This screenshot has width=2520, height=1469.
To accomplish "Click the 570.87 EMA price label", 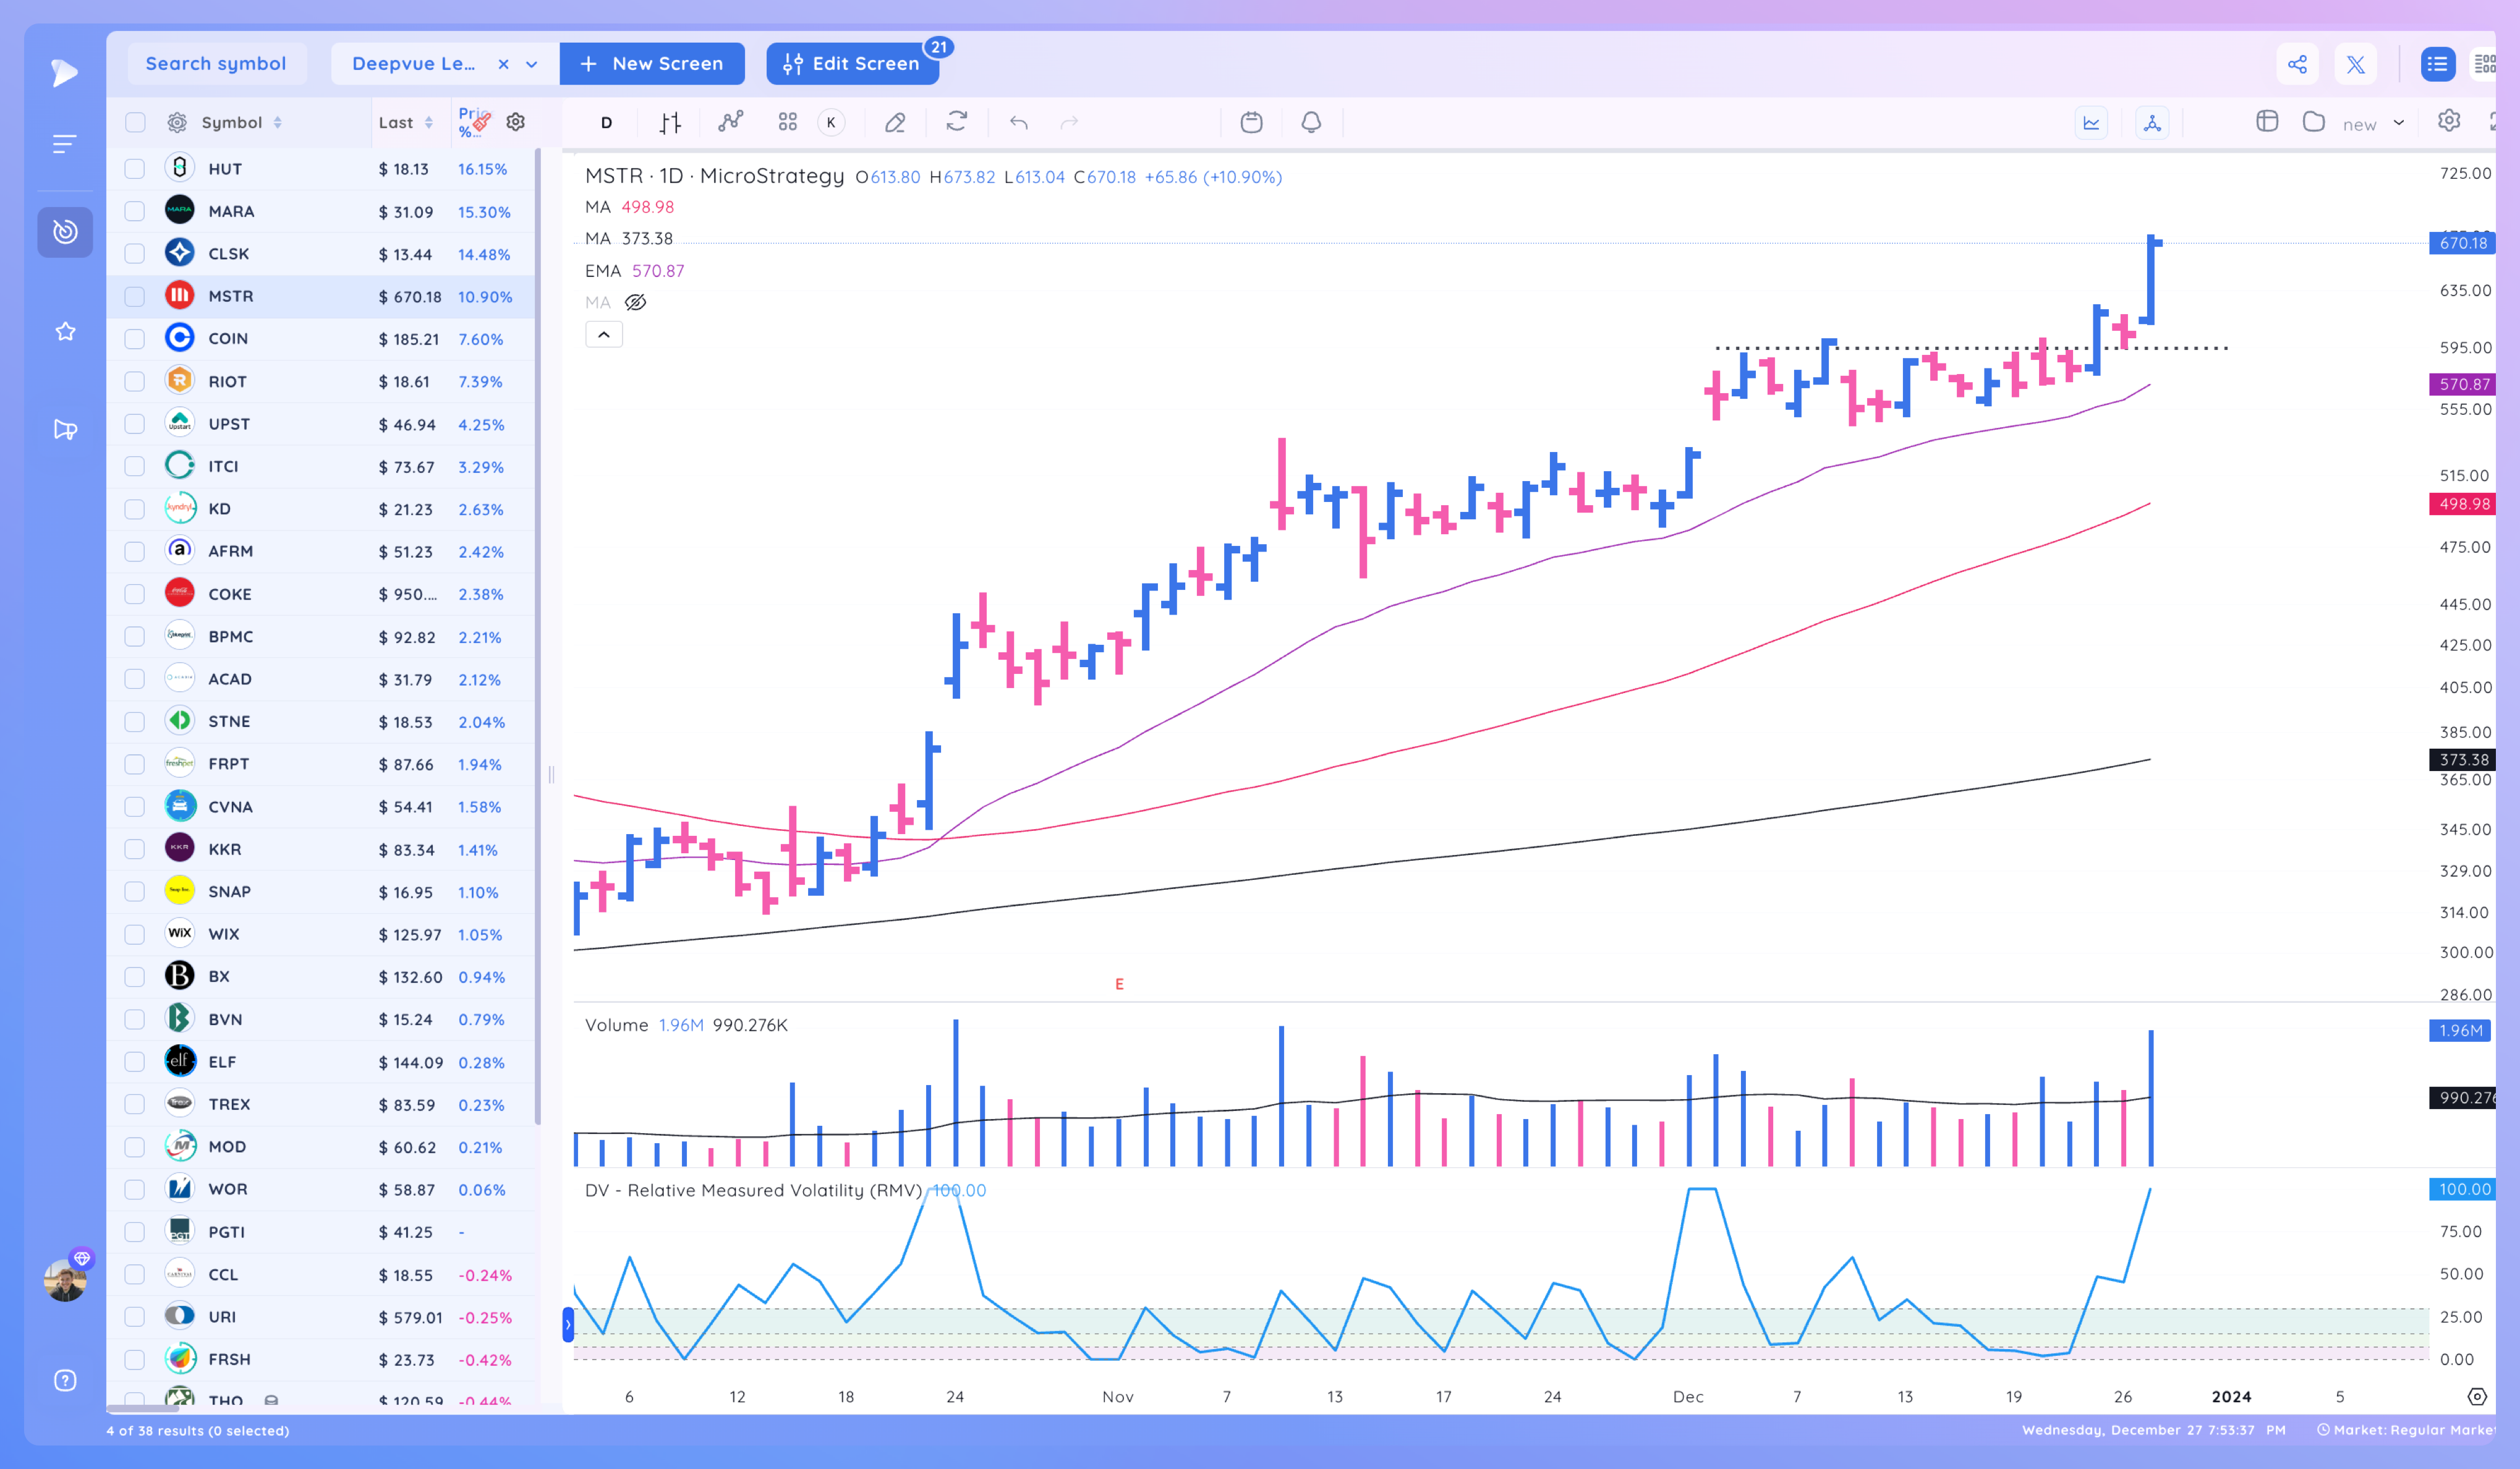I will pos(2463,384).
